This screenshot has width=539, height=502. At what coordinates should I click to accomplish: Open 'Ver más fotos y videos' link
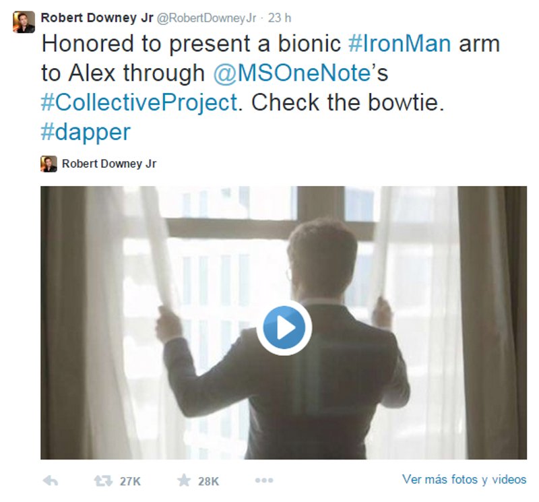click(x=464, y=480)
